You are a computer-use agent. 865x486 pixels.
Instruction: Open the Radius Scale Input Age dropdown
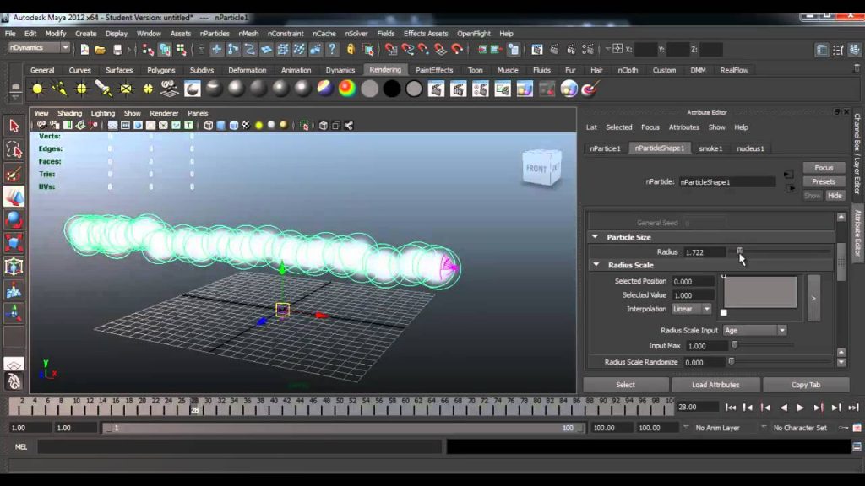pos(754,330)
